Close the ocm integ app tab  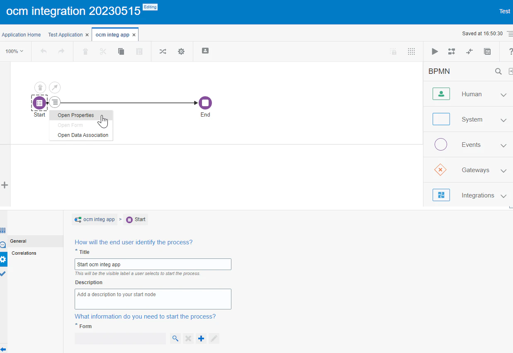click(134, 35)
